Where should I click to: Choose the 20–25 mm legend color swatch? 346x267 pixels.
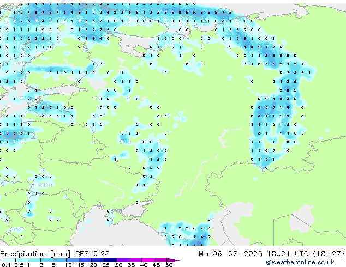point(98,260)
